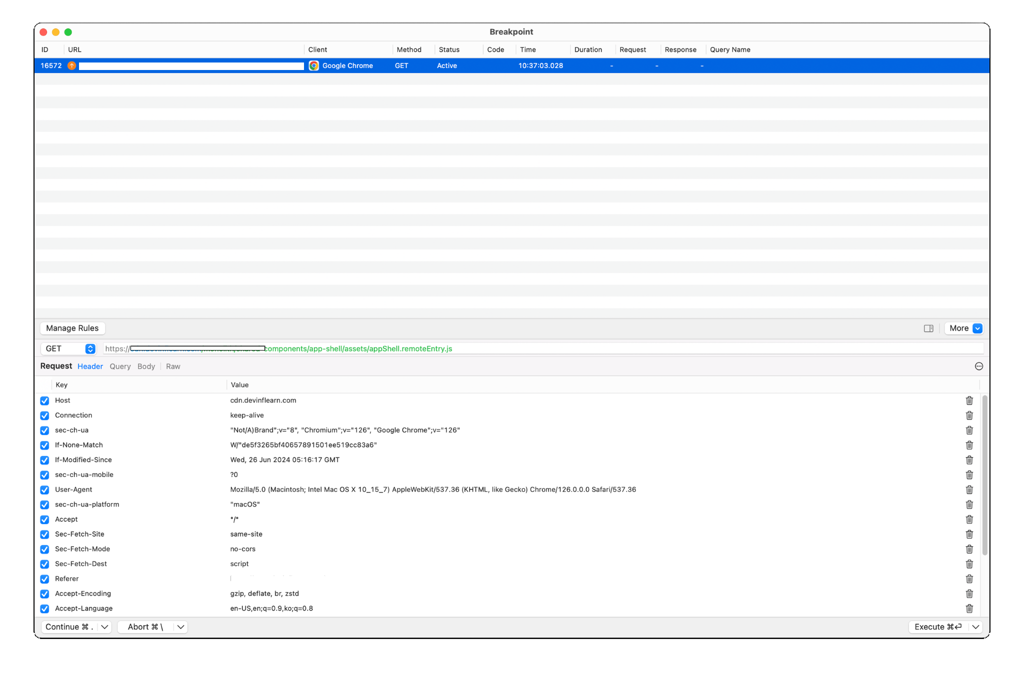This screenshot has width=1024, height=683.
Task: Remove the If-None-Match header via trash icon
Action: (969, 445)
